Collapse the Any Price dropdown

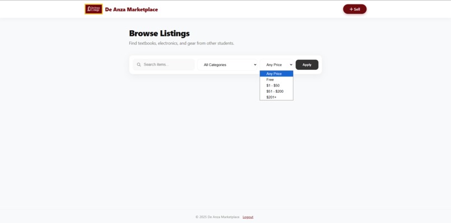click(x=276, y=65)
